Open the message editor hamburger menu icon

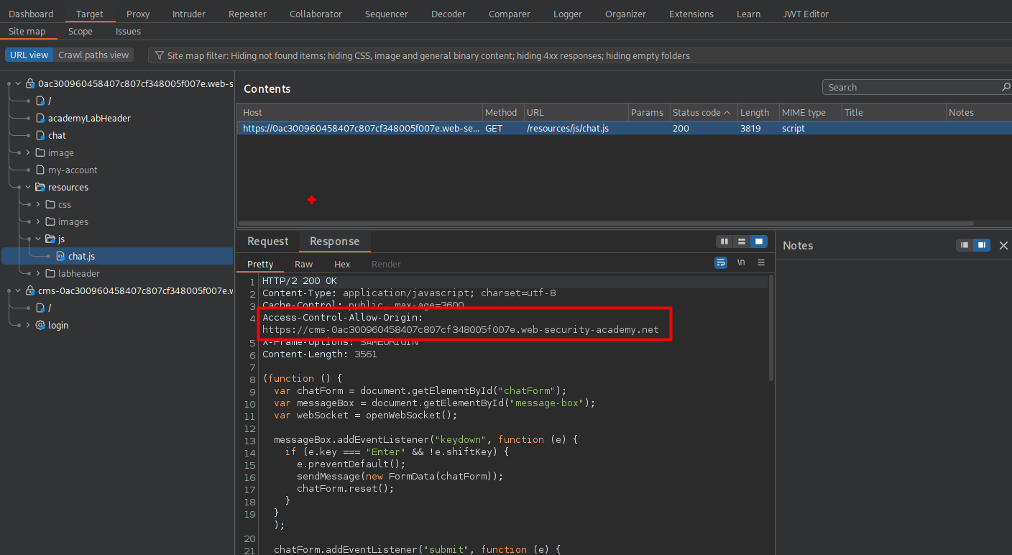(761, 263)
